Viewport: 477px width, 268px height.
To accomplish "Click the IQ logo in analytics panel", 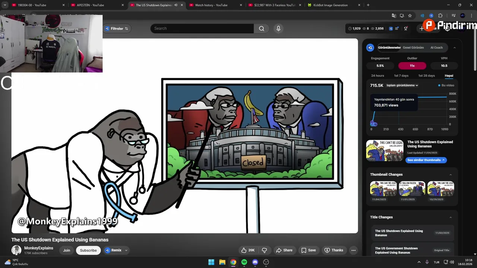I will coord(370,48).
